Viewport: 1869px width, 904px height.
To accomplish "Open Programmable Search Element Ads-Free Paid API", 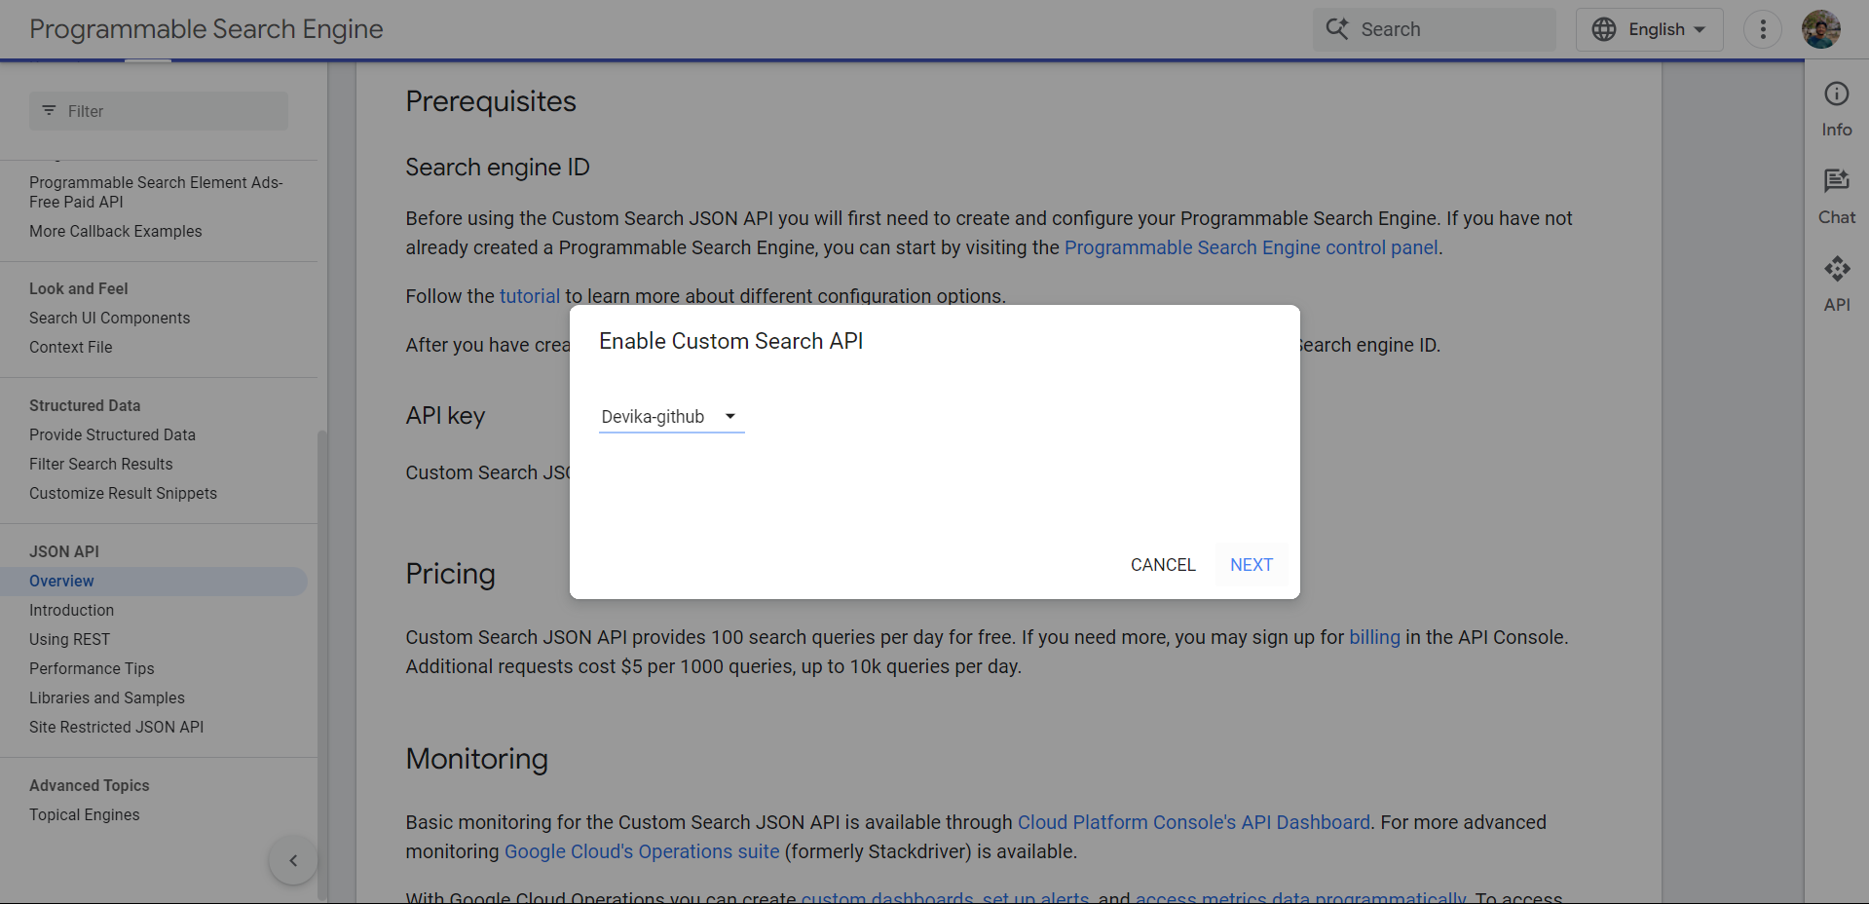I will pyautogui.click(x=156, y=192).
